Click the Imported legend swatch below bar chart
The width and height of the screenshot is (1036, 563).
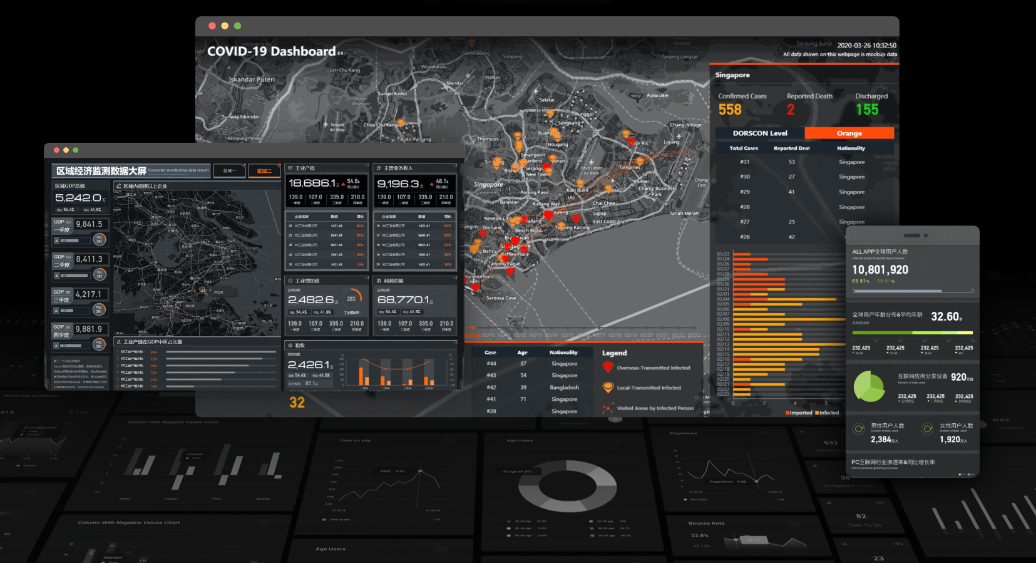[x=787, y=413]
